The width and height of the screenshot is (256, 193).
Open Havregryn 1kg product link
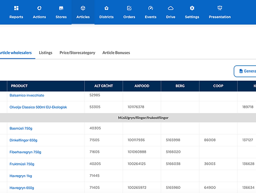pyautogui.click(x=21, y=176)
